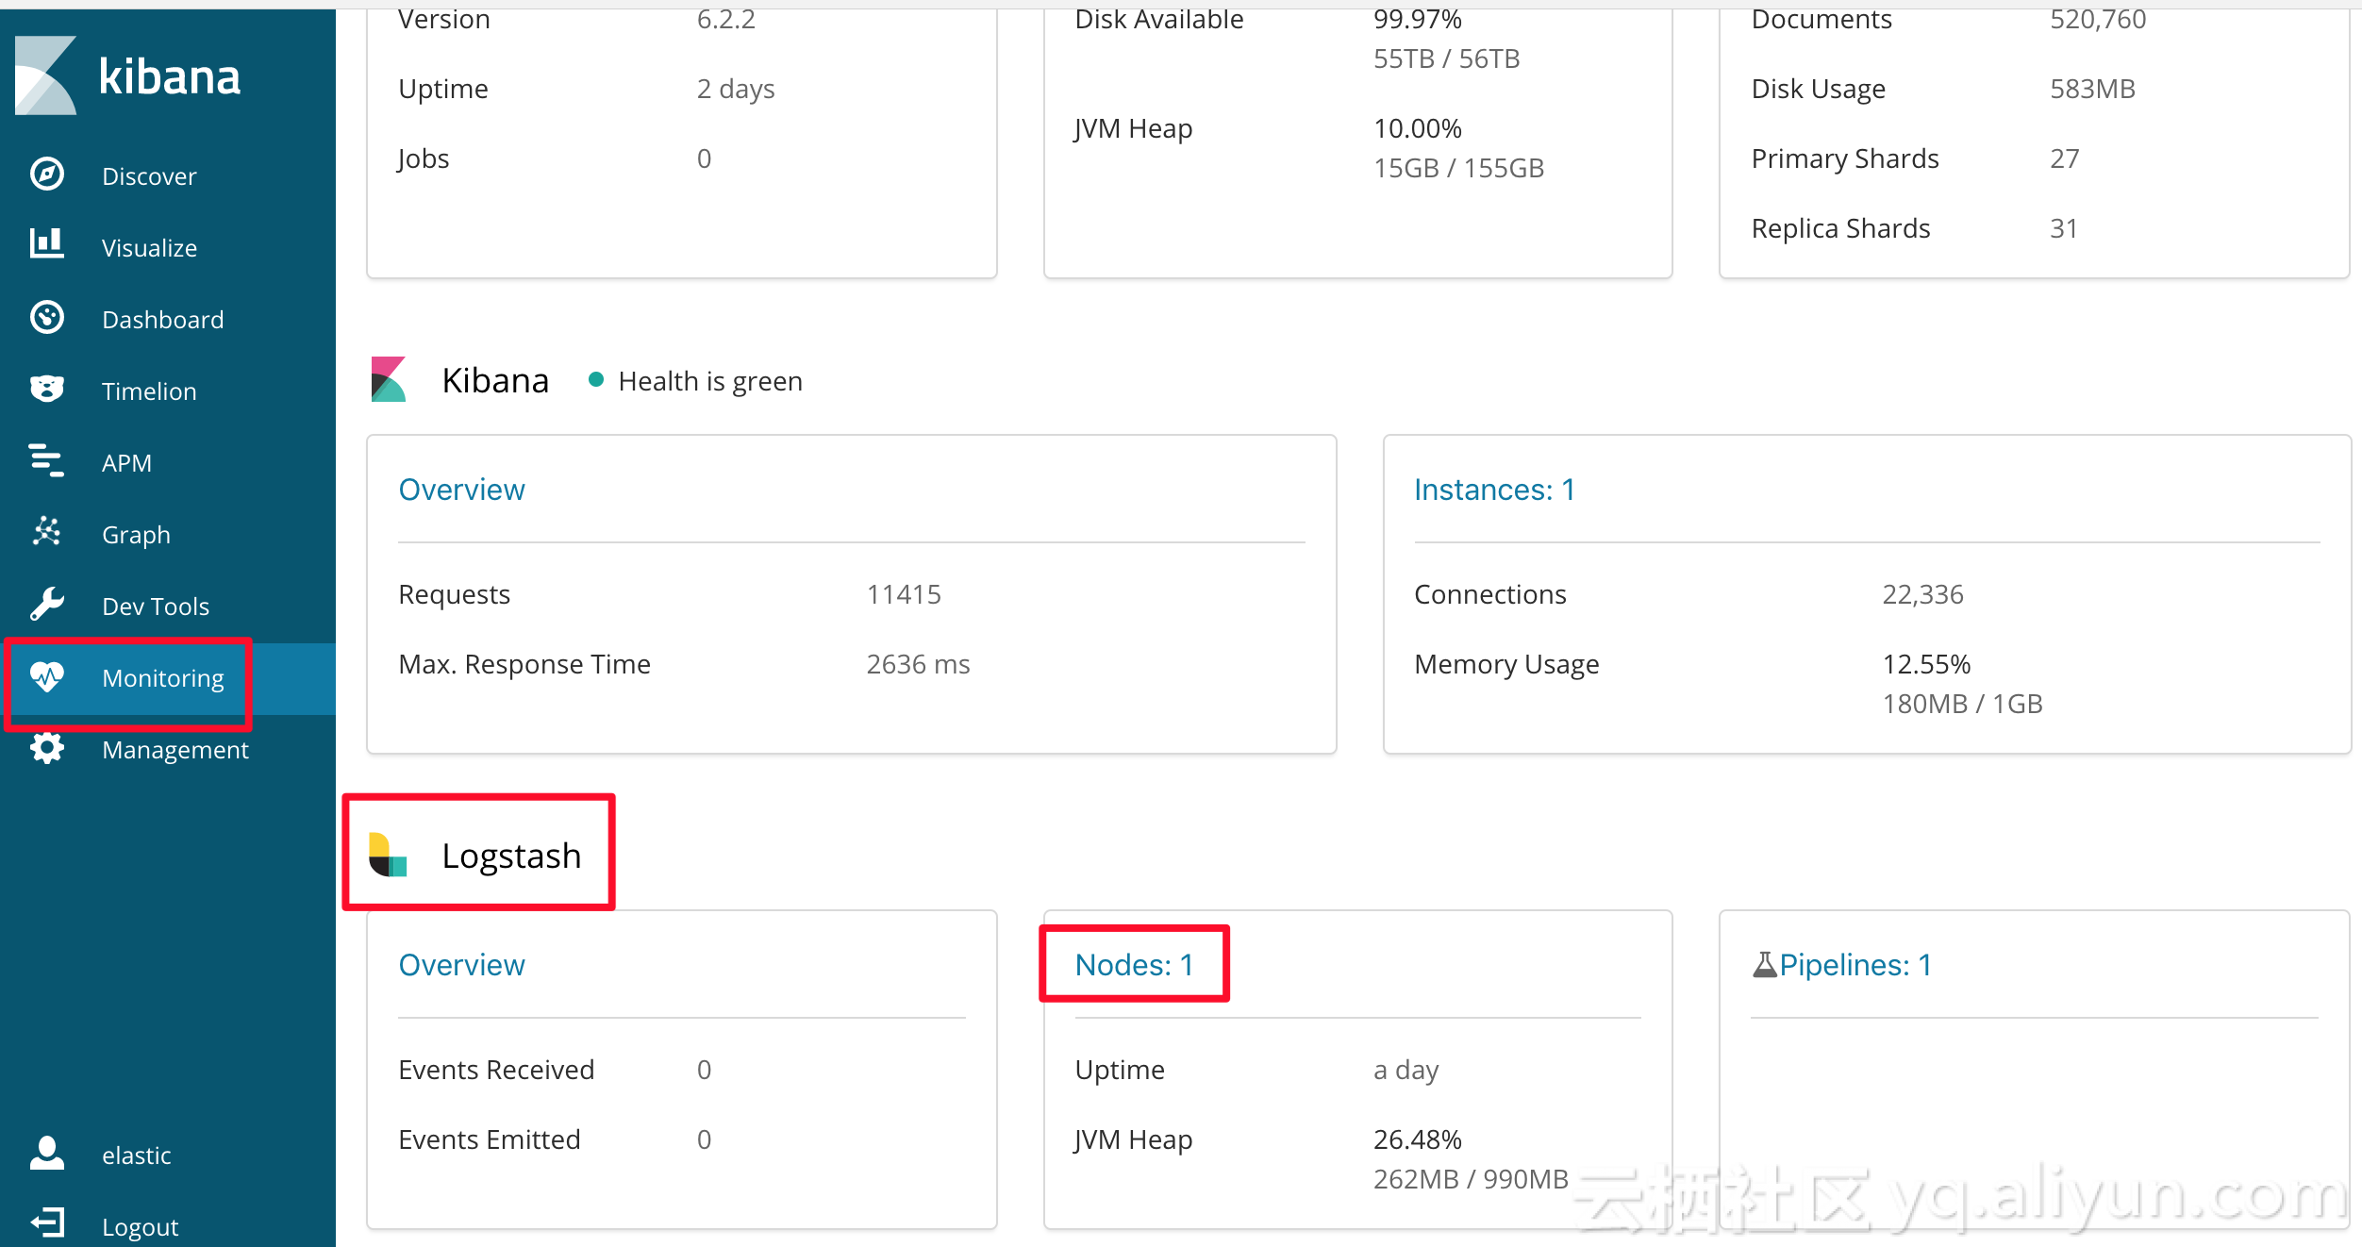Click the green health status dot
2362x1247 pixels.
pos(596,379)
